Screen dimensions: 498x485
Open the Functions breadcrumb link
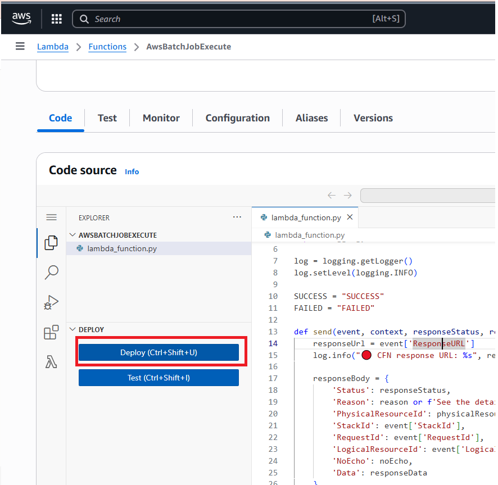coord(107,47)
